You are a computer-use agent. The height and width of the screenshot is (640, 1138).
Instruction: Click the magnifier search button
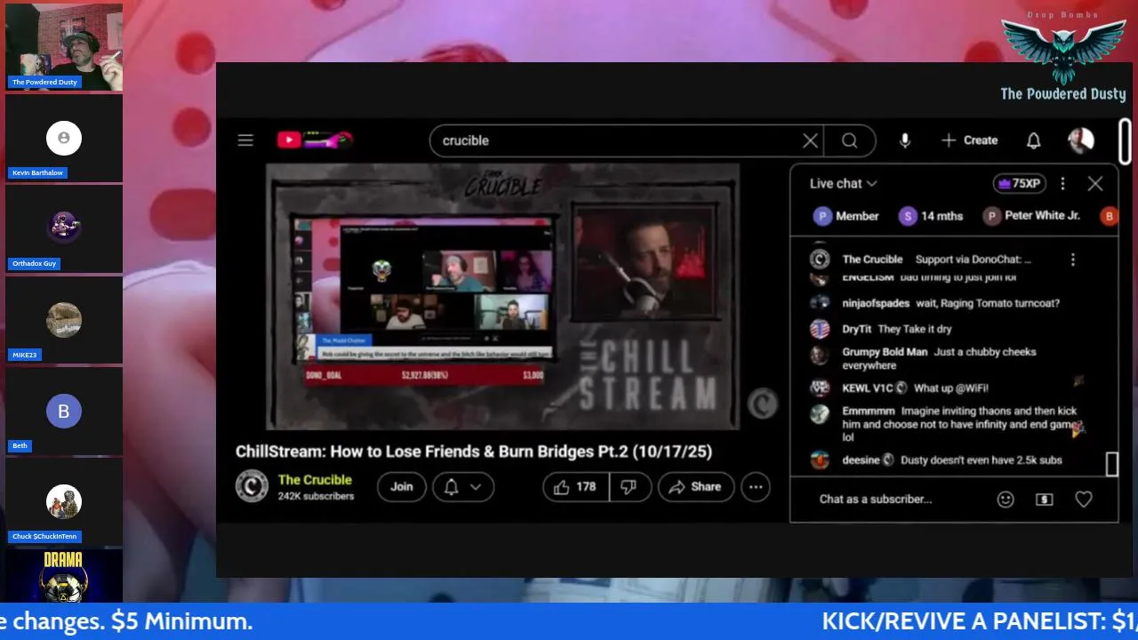point(850,140)
